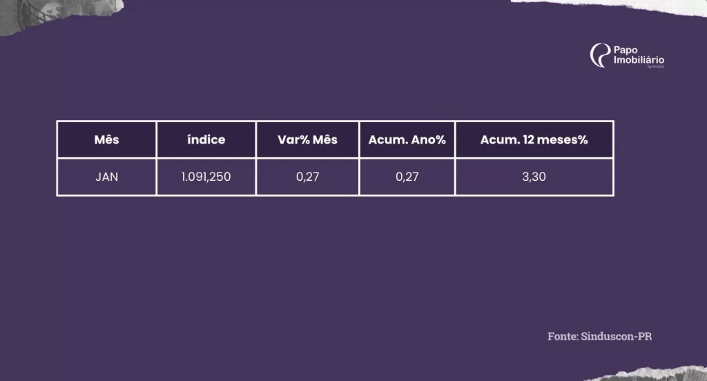Click the word Imobiliário in logo
Viewport: 707px width, 381px height.
point(639,60)
